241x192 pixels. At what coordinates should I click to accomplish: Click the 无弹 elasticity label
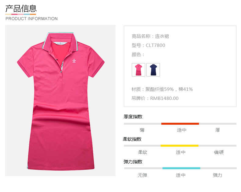click(142, 175)
